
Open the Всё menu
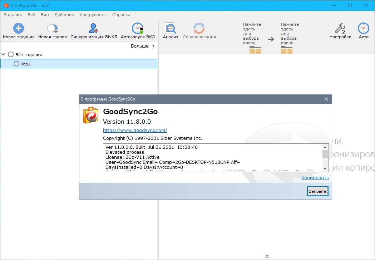31,15
